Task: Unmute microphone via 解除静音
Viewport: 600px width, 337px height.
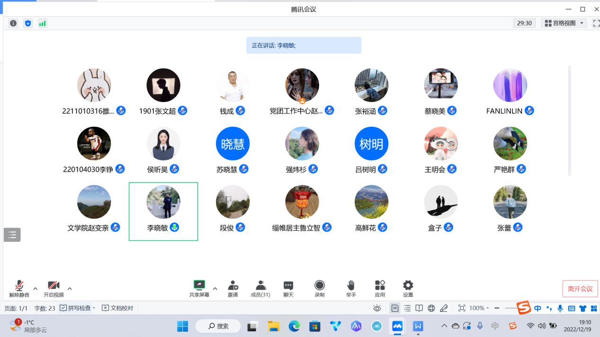Action: pyautogui.click(x=19, y=288)
